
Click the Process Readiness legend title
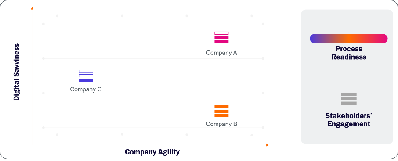(x=349, y=53)
